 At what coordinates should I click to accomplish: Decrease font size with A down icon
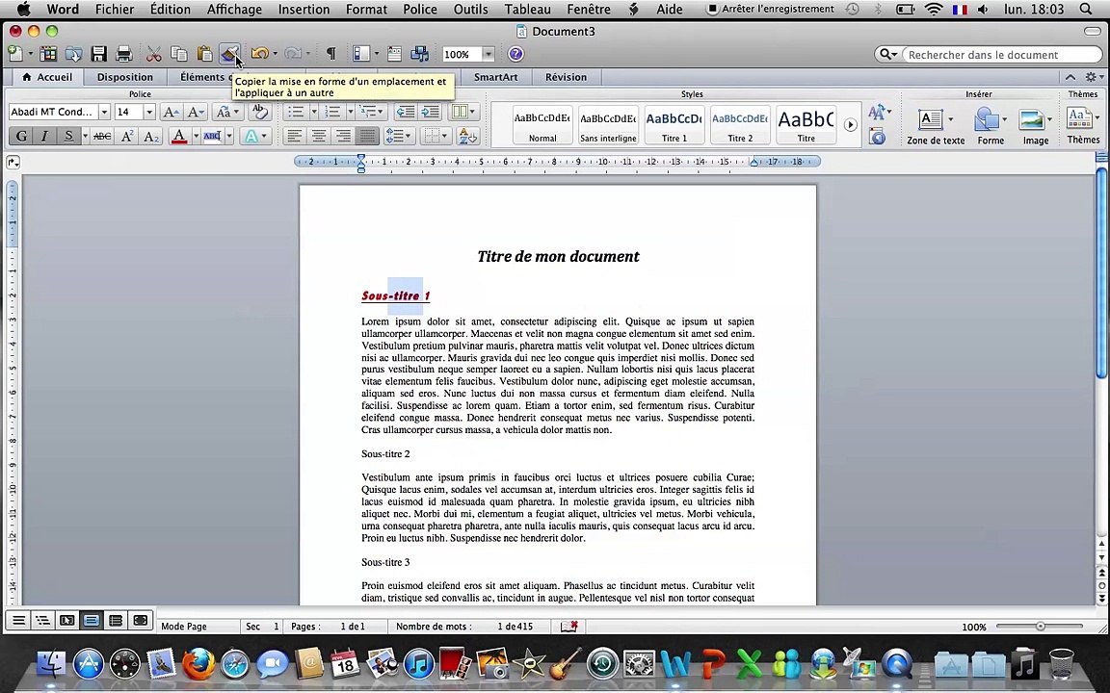click(197, 112)
